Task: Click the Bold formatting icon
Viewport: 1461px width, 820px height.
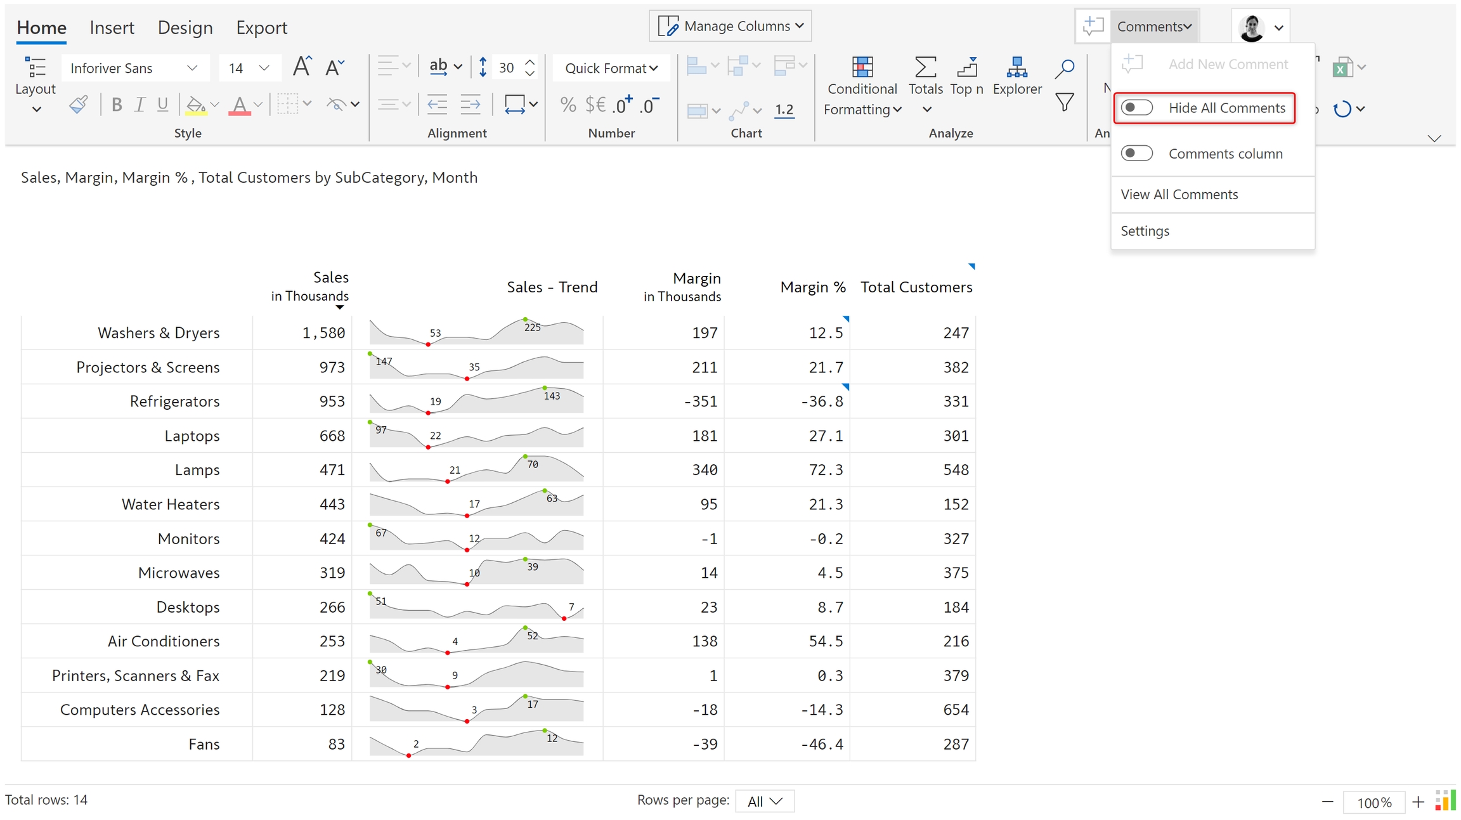Action: 117,105
